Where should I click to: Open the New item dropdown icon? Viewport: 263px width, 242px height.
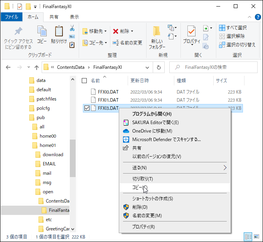pos(172,28)
